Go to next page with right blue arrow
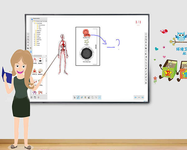This screenshot has height=150, width=187. click(142, 97)
